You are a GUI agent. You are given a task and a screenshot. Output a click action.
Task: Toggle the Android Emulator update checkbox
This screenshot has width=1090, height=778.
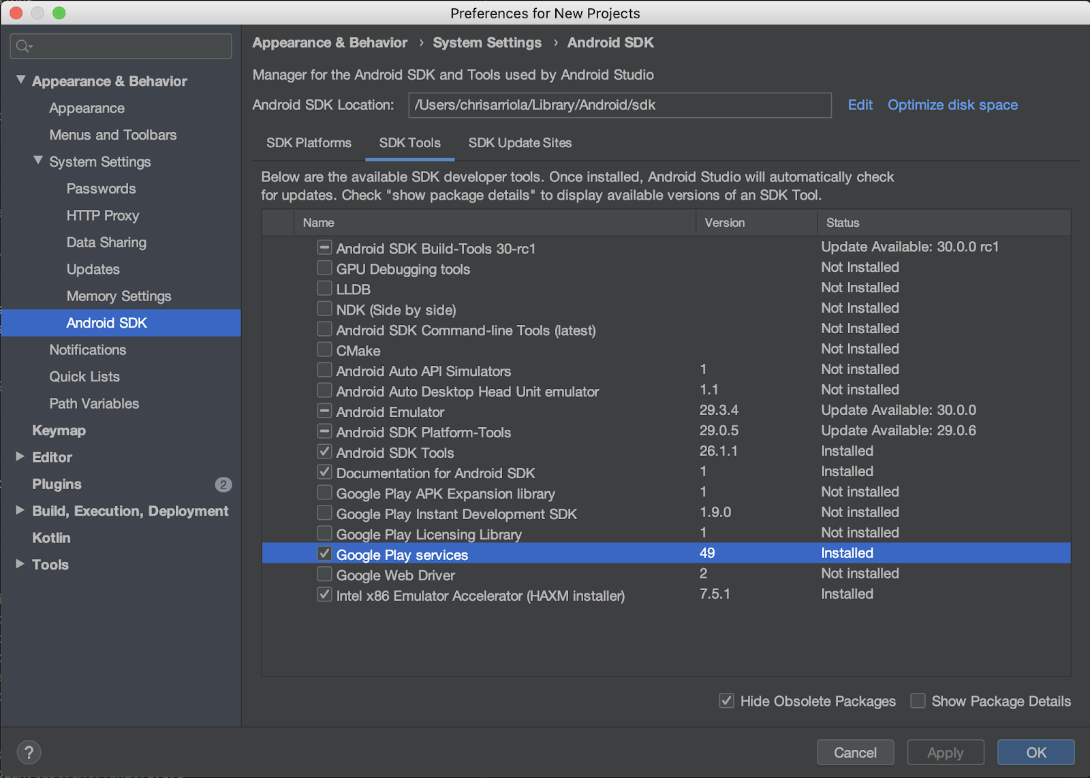point(325,411)
